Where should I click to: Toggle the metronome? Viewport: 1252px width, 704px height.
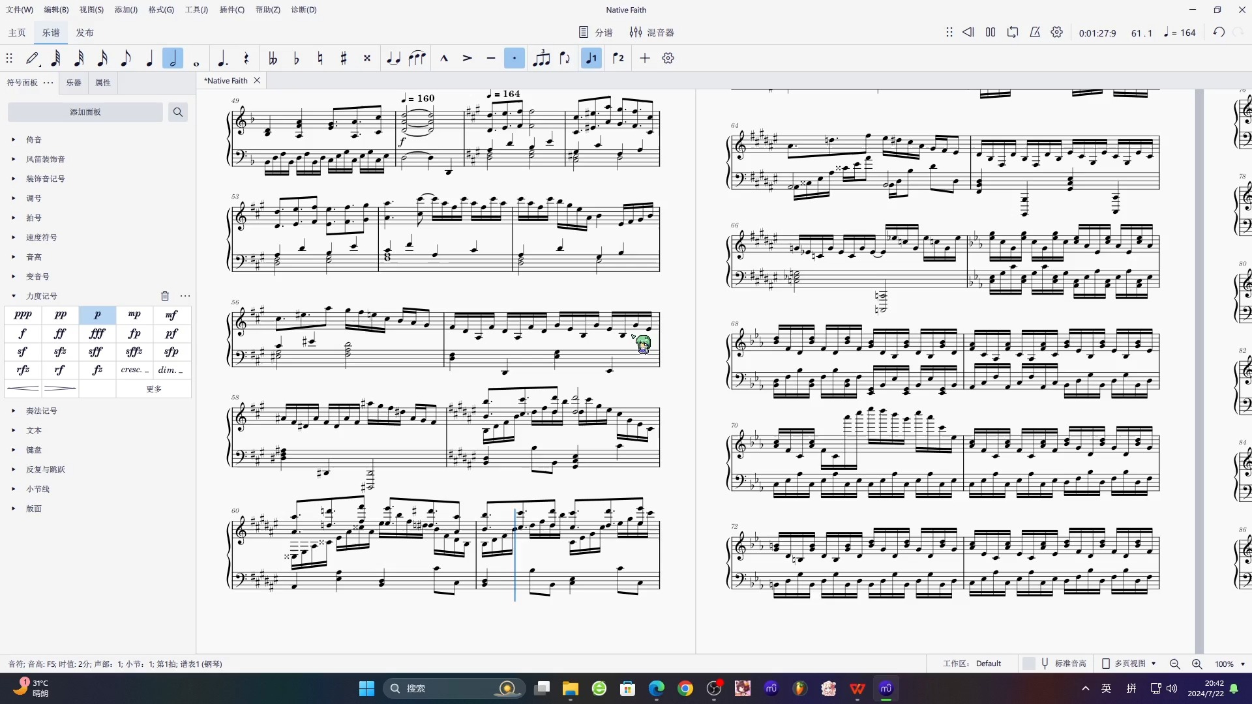pyautogui.click(x=1035, y=33)
